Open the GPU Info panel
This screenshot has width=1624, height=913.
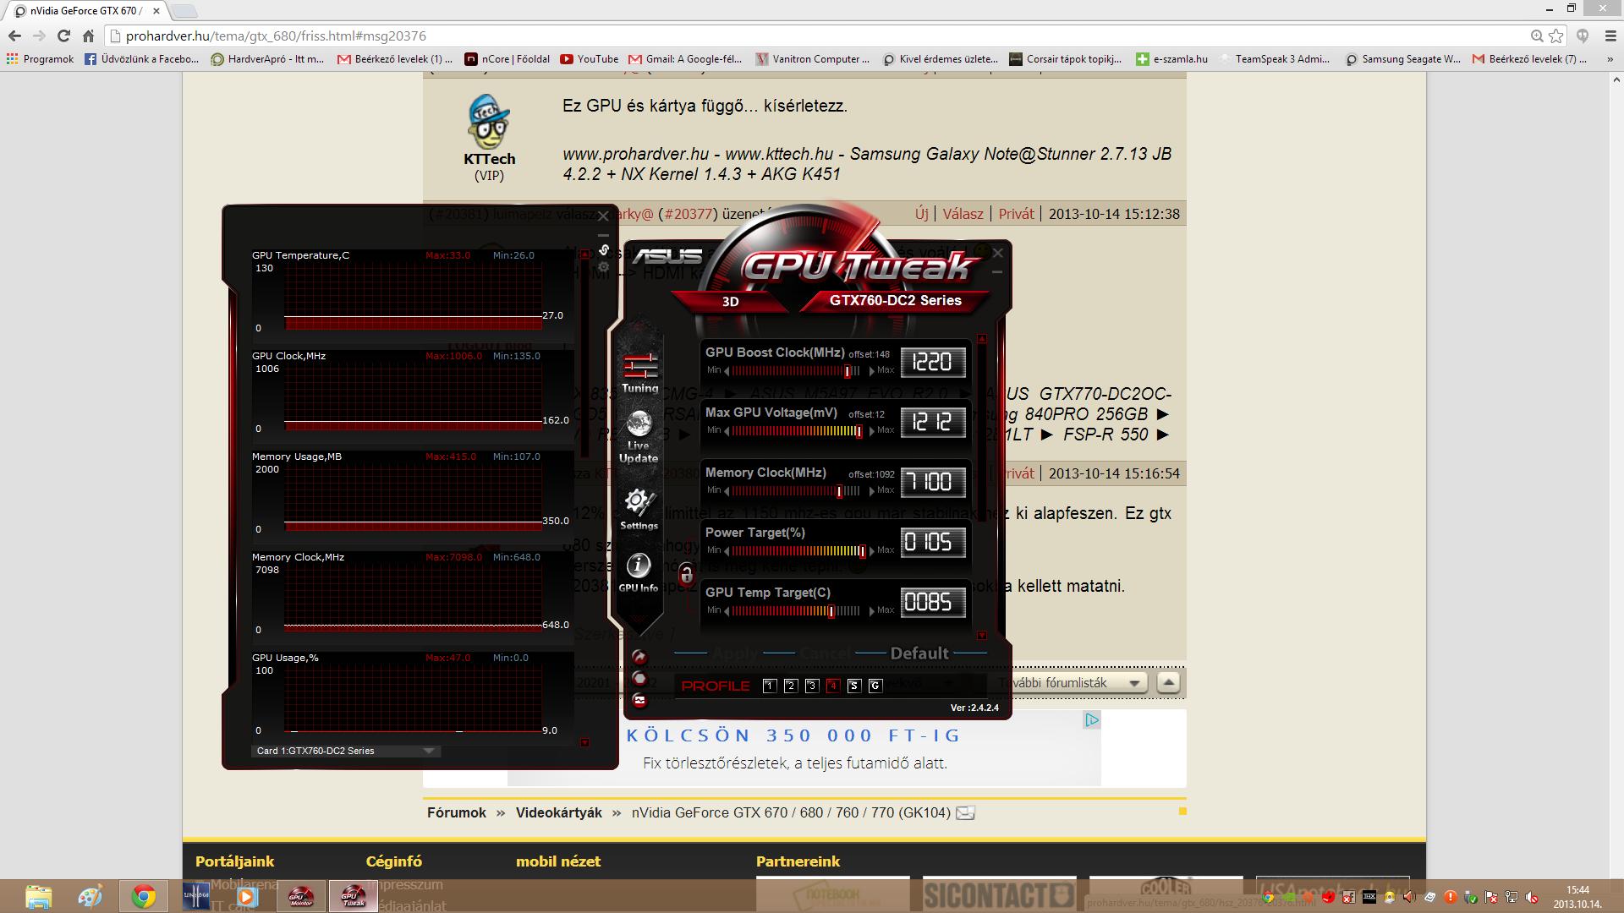(639, 572)
